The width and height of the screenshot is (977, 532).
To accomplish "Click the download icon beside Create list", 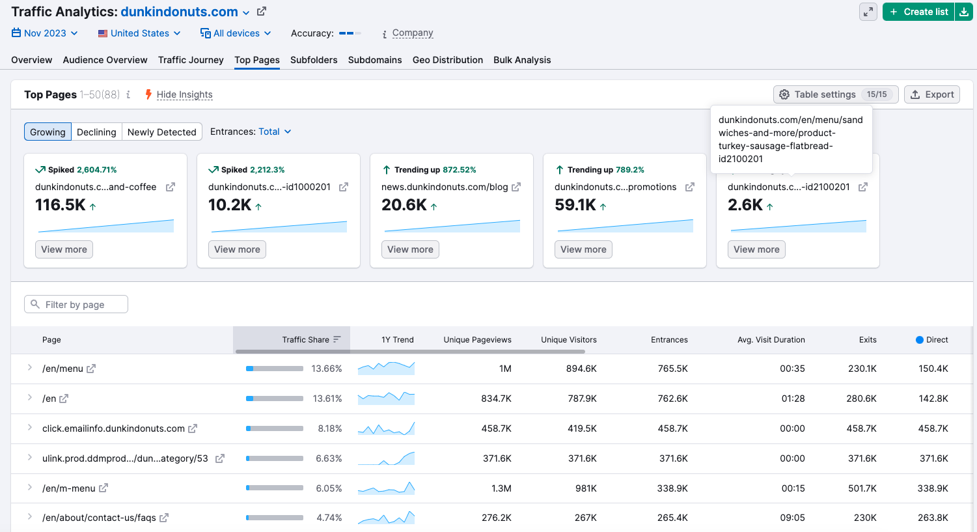I will [x=964, y=12].
